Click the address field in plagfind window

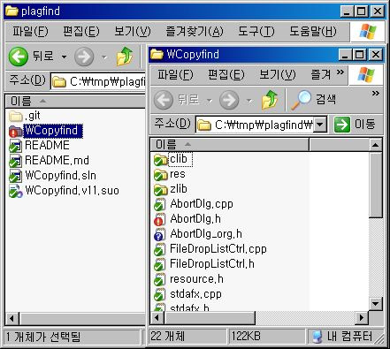[x=98, y=81]
